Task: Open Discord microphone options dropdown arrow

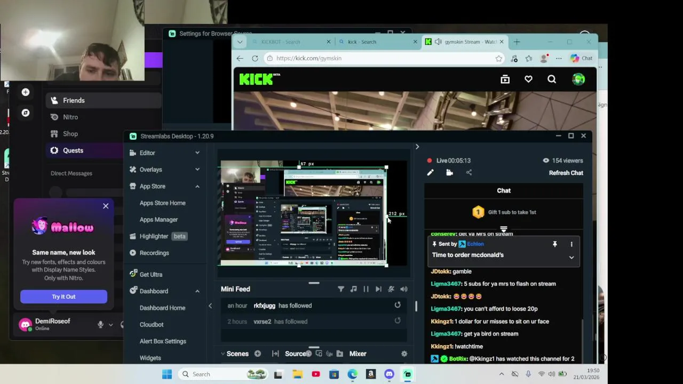Action: pos(110,324)
